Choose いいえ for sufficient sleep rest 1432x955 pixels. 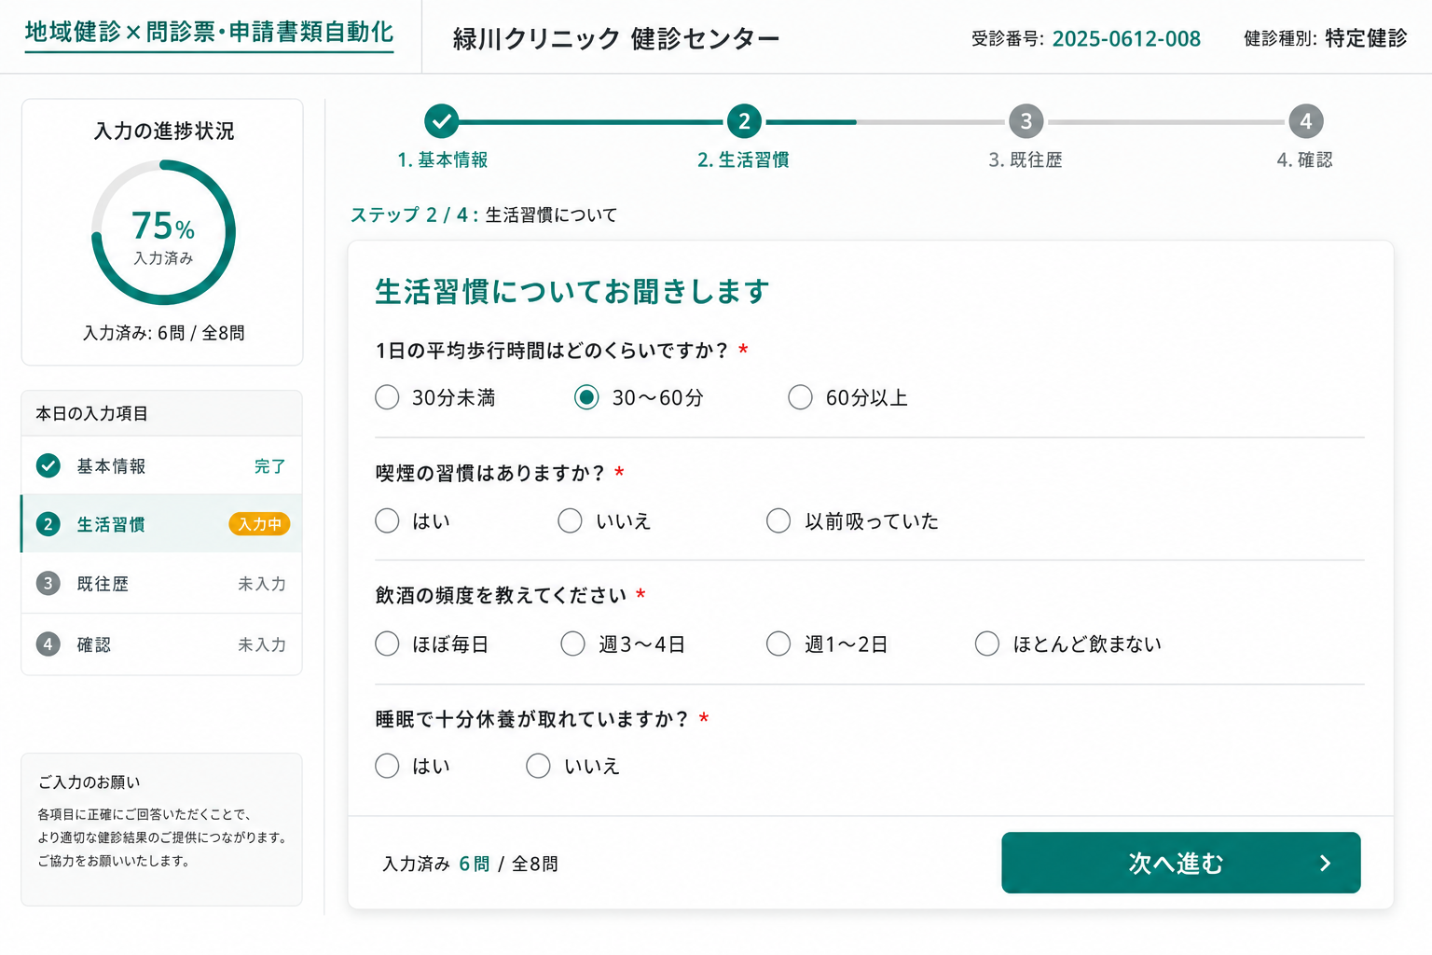tap(538, 766)
